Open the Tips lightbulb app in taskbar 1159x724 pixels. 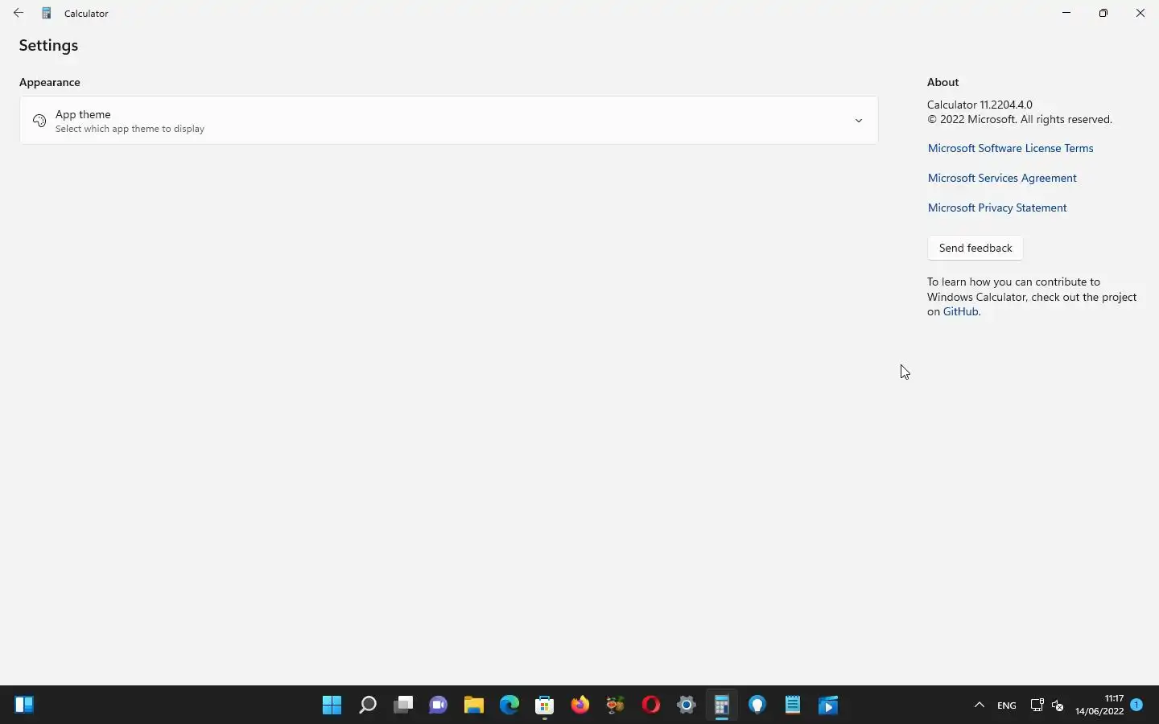757,705
